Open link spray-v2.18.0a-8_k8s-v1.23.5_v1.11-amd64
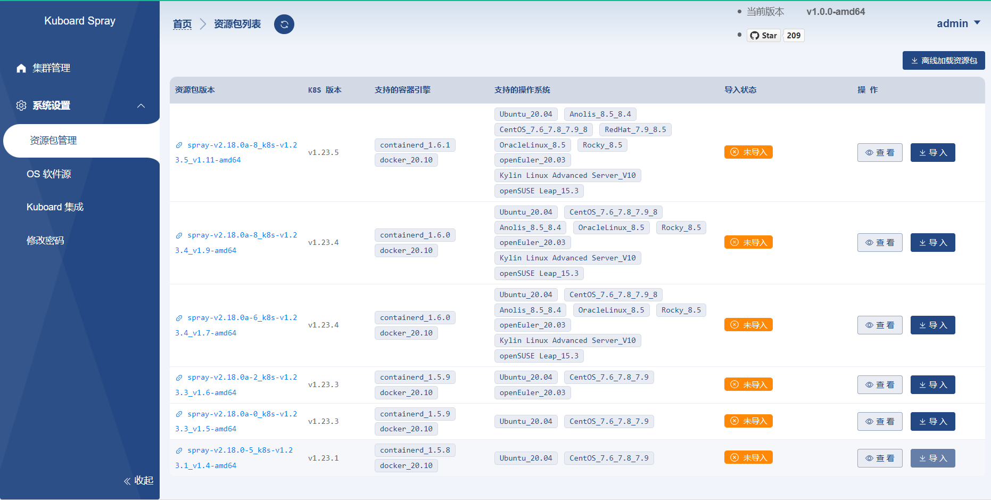The height and width of the screenshot is (500, 991). [x=236, y=152]
